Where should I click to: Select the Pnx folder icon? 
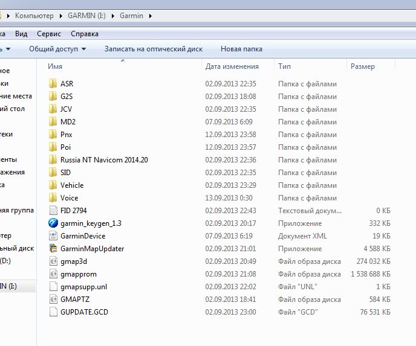click(53, 135)
